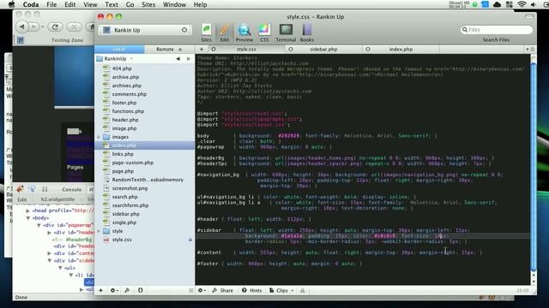The width and height of the screenshot is (549, 308).
Task: Click the #1a1a1a color value in sidebar rule
Action: (x=292, y=236)
